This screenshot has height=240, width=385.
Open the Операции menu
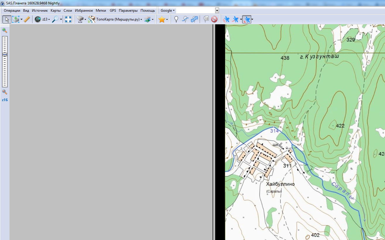pyautogui.click(x=12, y=11)
